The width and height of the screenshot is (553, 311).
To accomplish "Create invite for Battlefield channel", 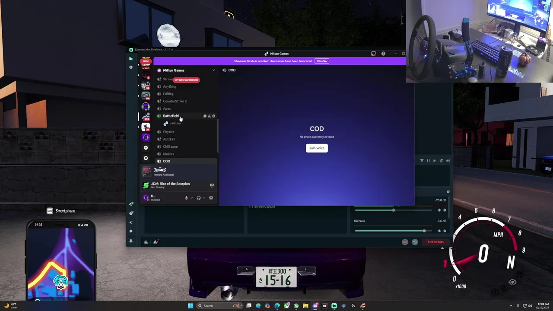I will click(209, 116).
